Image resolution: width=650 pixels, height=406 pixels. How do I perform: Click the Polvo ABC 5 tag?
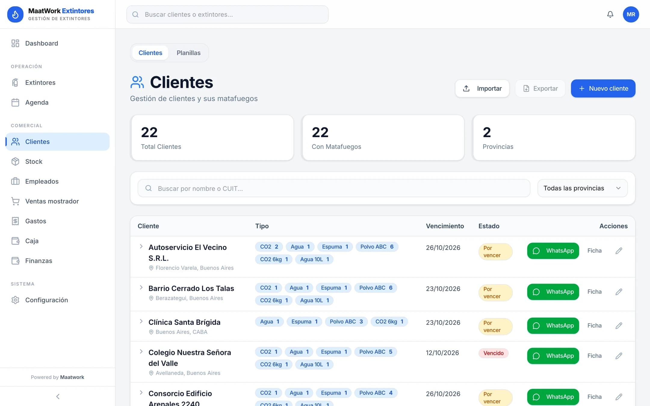point(376,352)
